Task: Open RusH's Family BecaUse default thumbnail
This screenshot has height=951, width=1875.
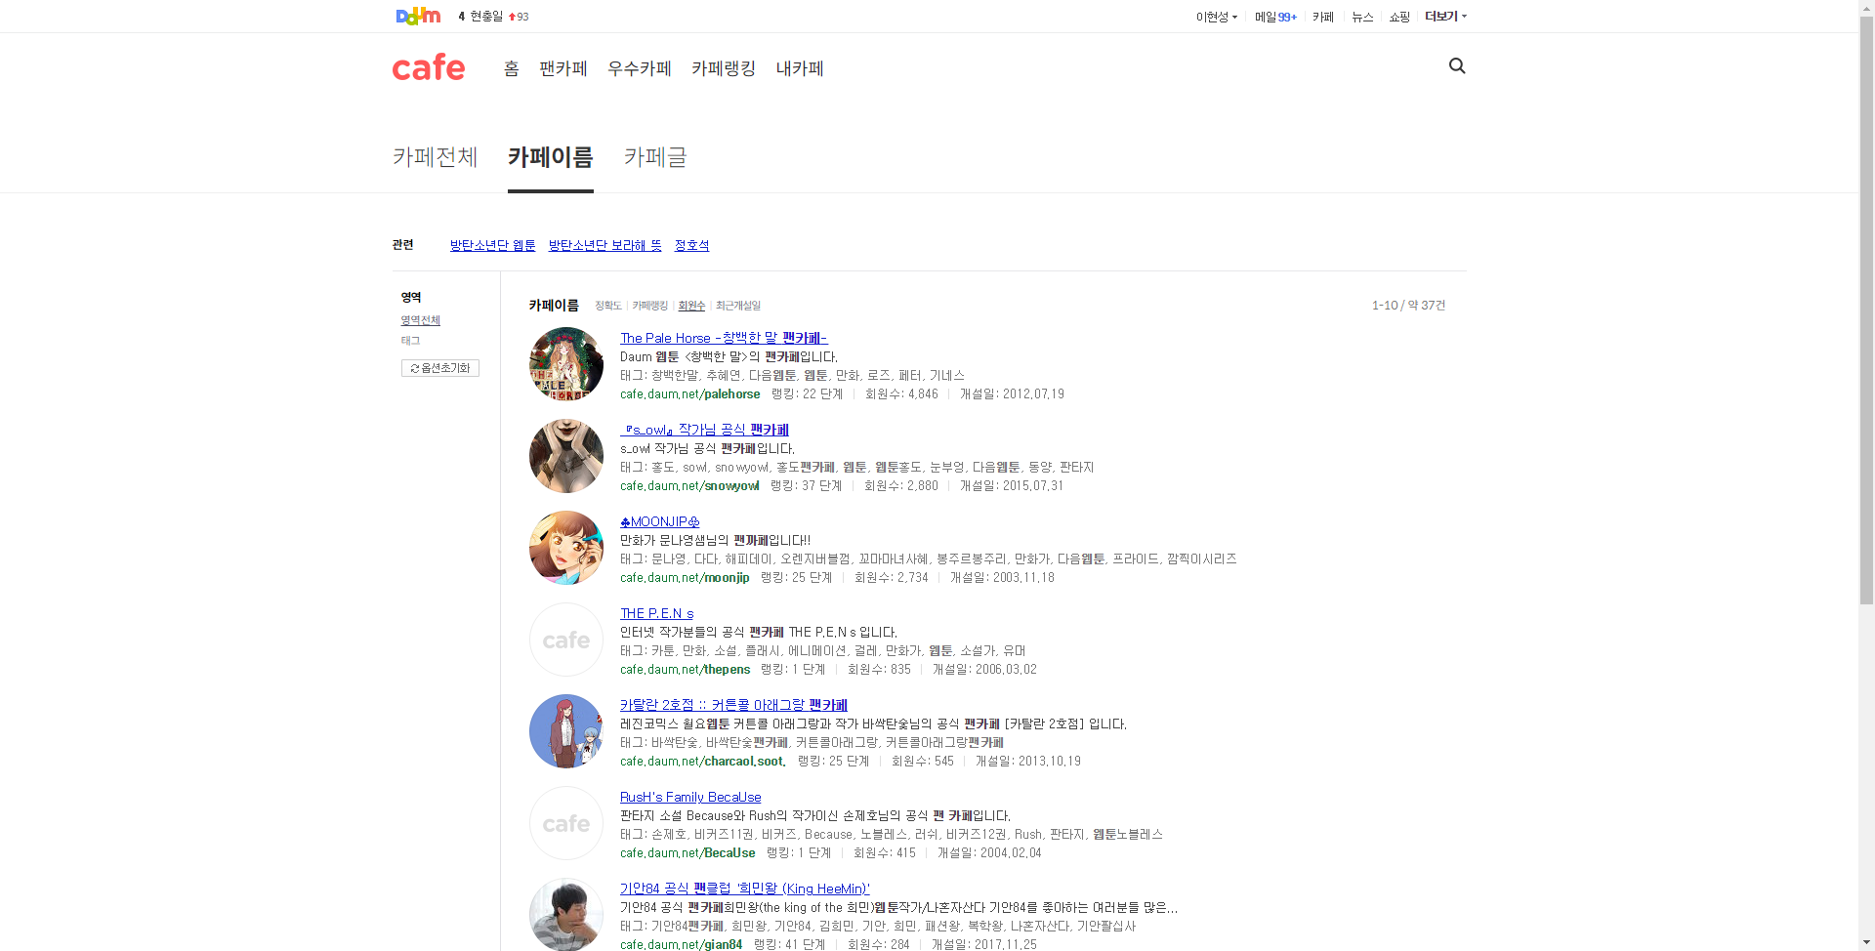Action: coord(566,823)
